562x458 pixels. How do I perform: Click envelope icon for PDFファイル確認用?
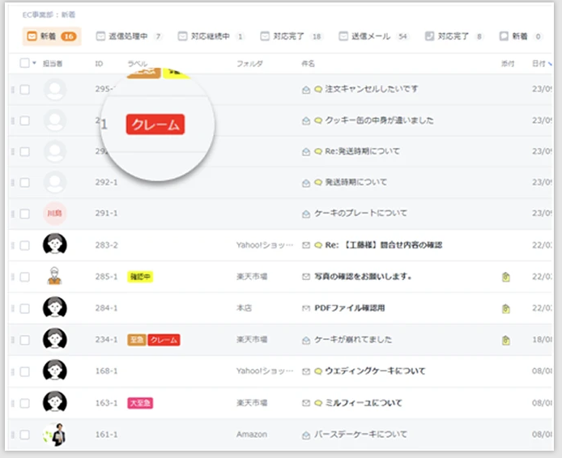tap(306, 308)
